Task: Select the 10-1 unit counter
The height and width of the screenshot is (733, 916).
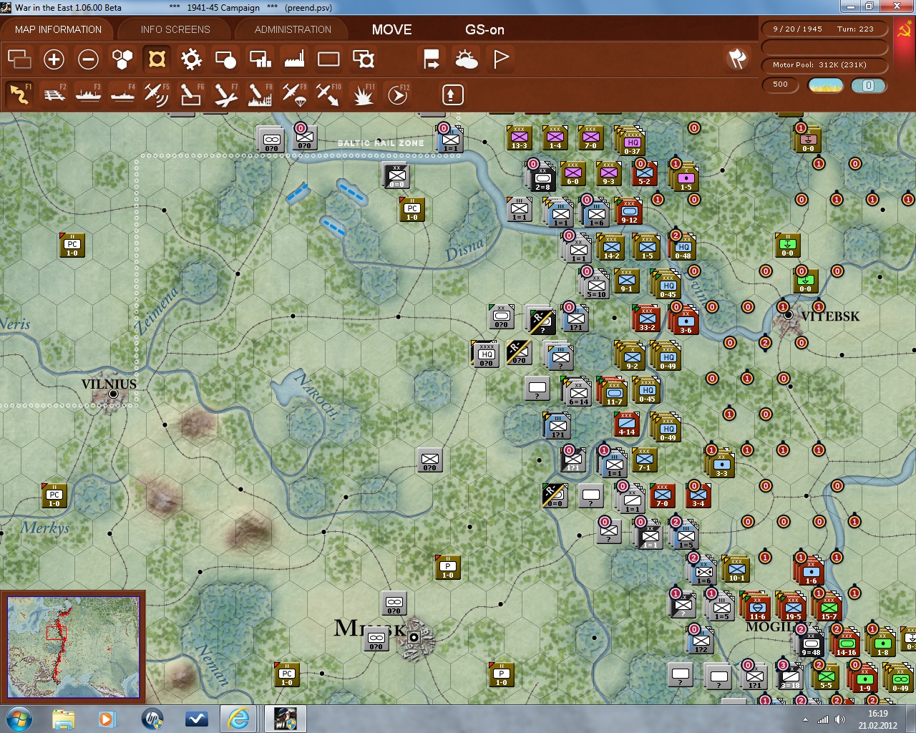Action: [737, 570]
